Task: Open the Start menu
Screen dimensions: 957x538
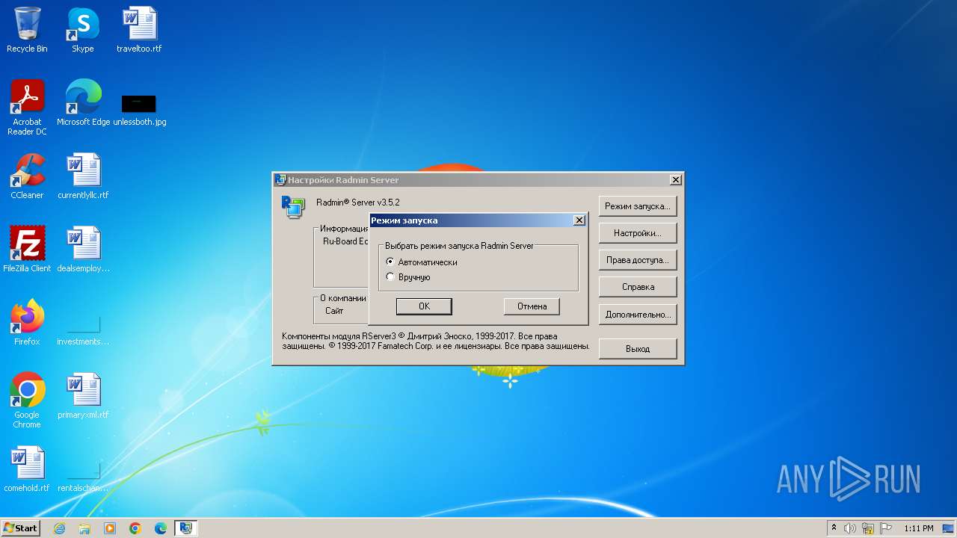Action: pyautogui.click(x=20, y=528)
